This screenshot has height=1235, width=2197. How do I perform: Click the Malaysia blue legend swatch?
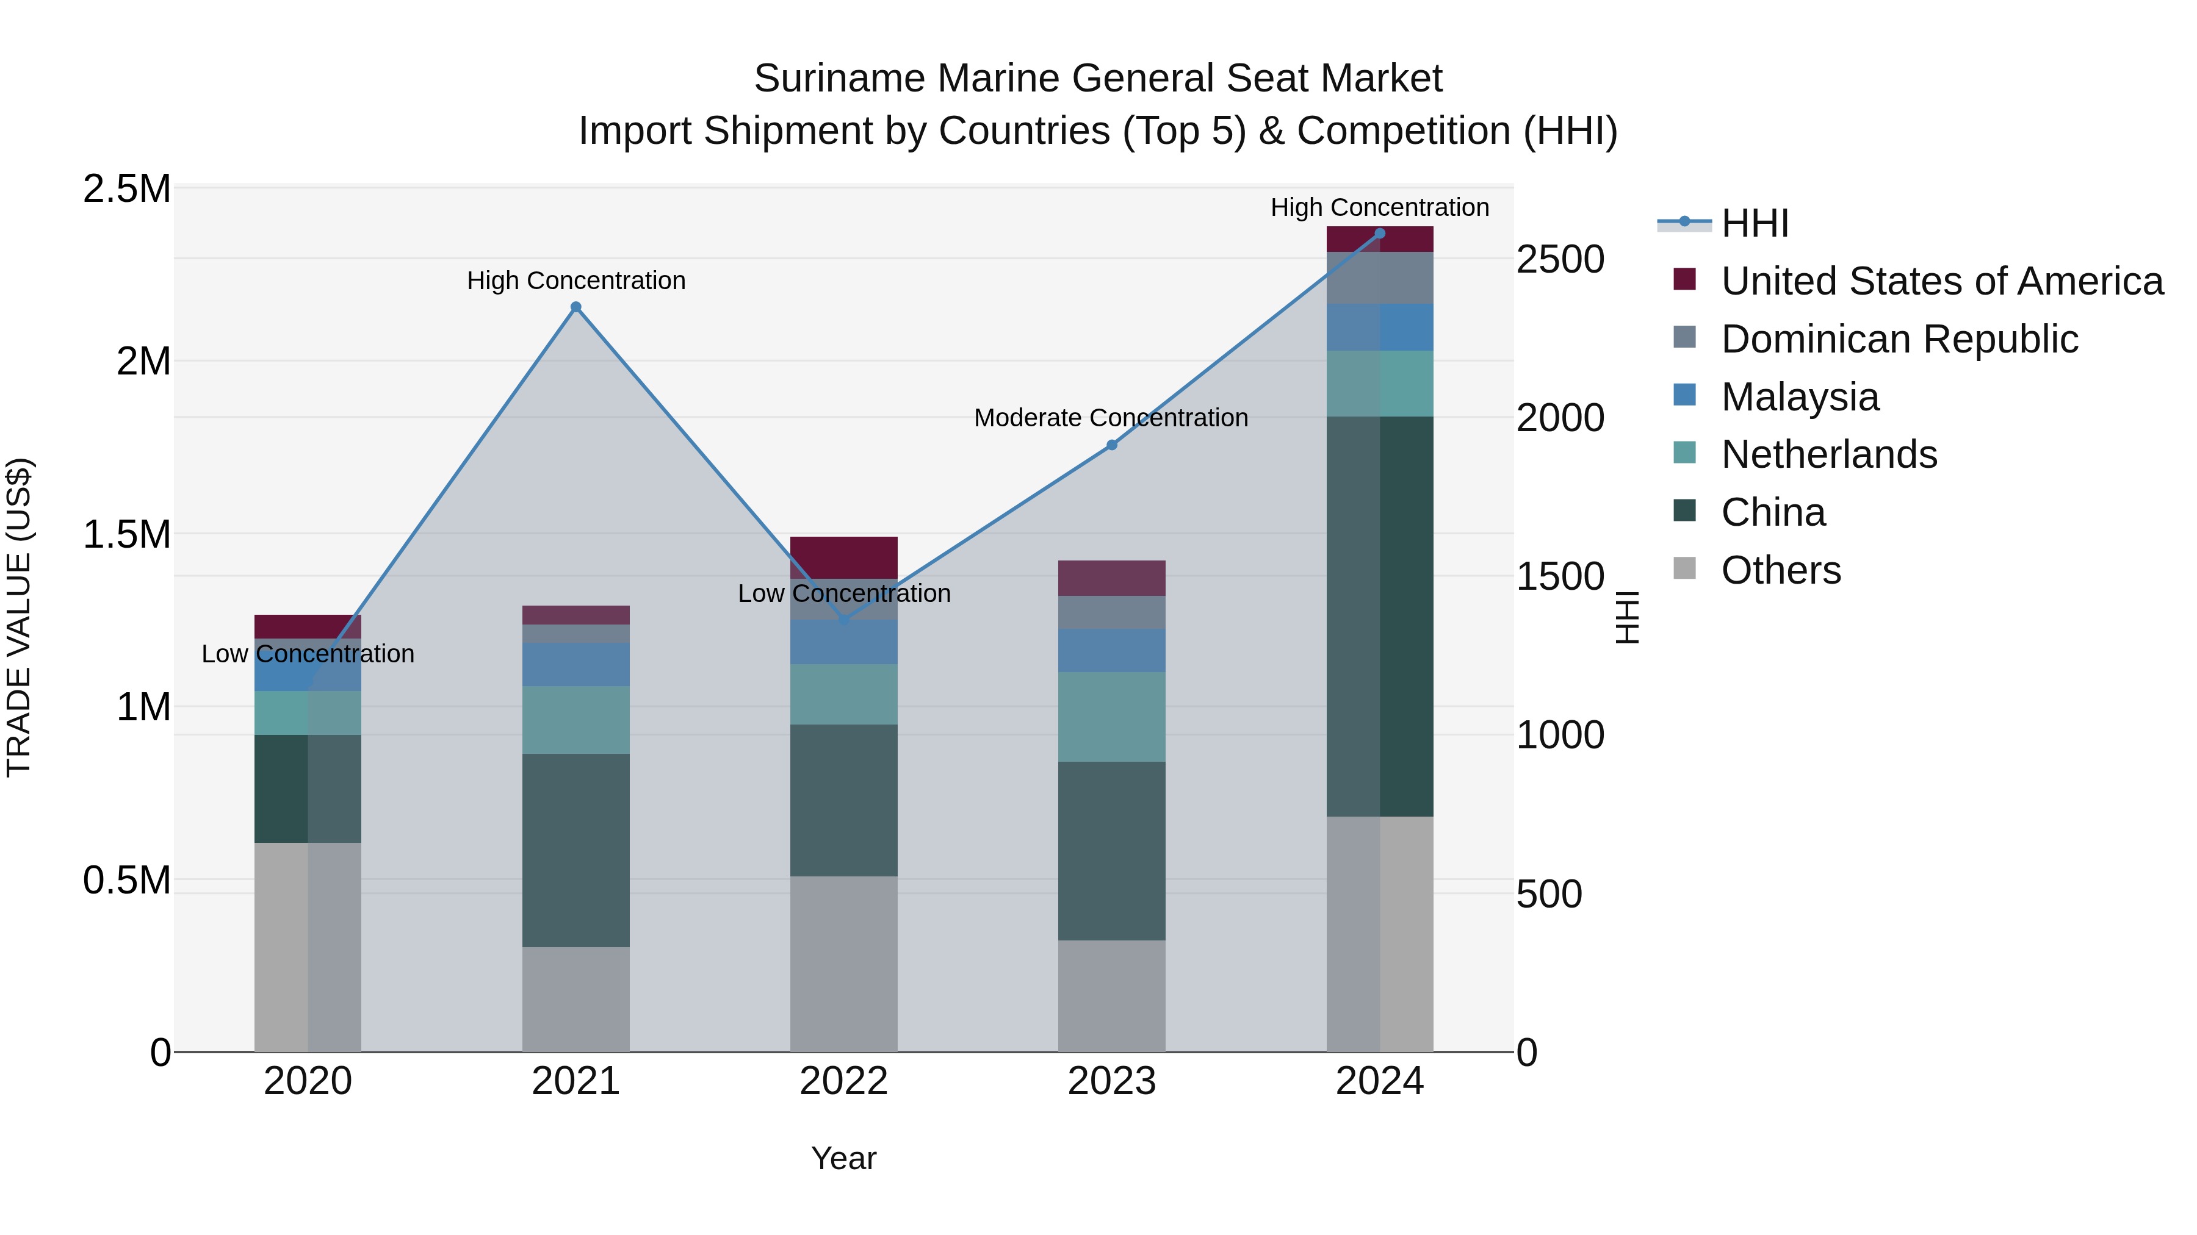point(1684,395)
